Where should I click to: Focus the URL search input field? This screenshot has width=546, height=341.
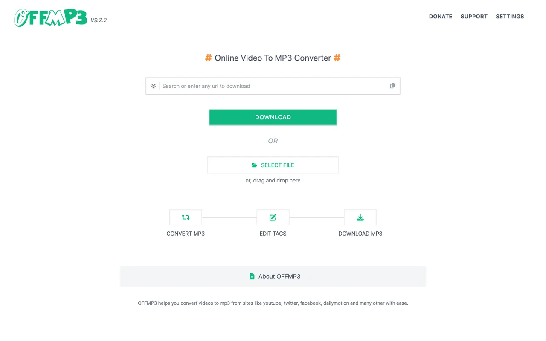click(x=273, y=86)
